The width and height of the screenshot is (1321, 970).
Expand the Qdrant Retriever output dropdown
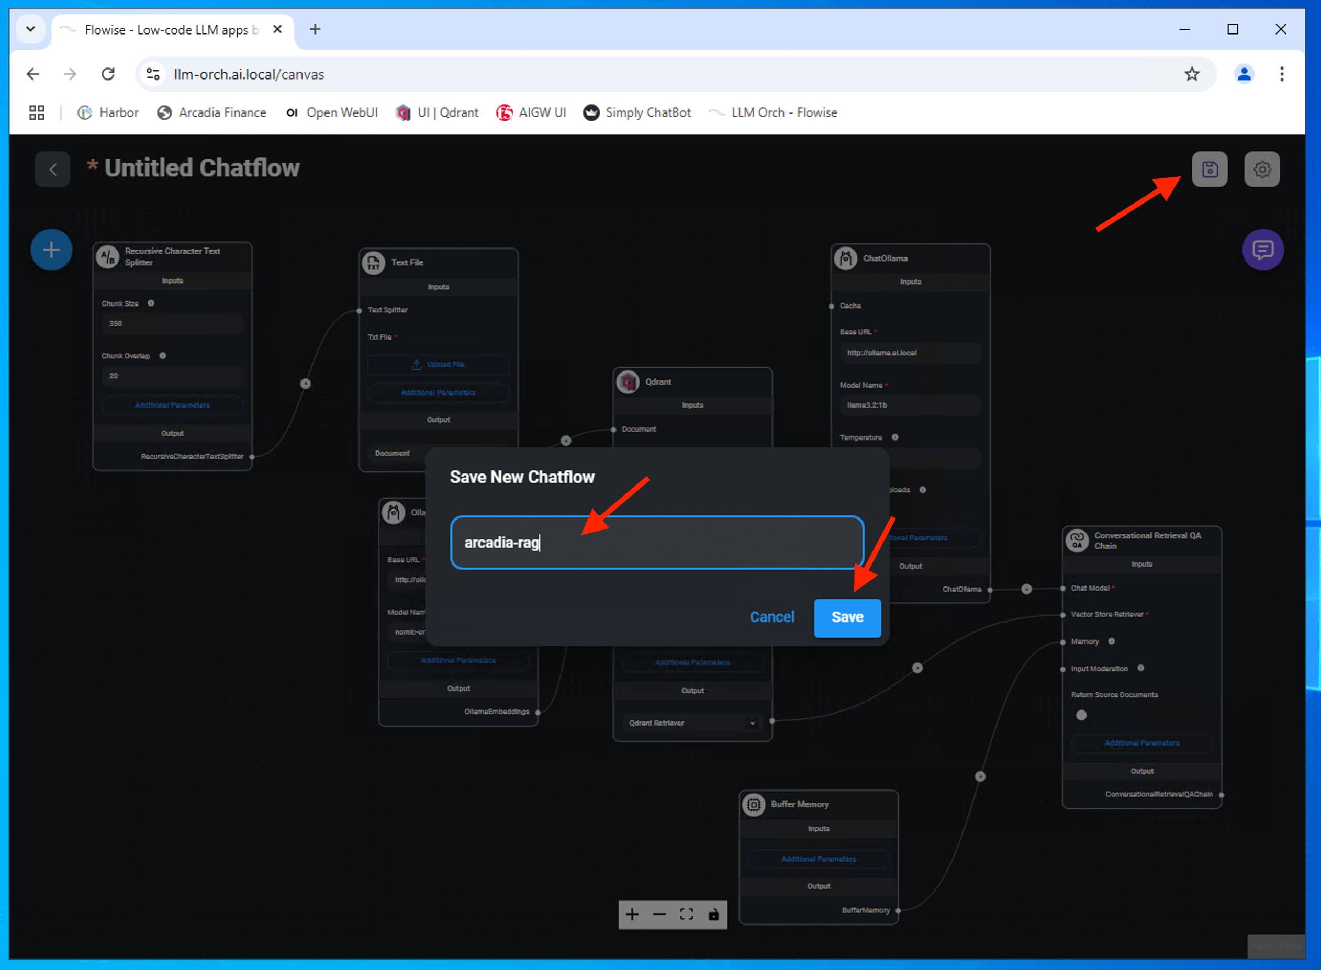752,723
